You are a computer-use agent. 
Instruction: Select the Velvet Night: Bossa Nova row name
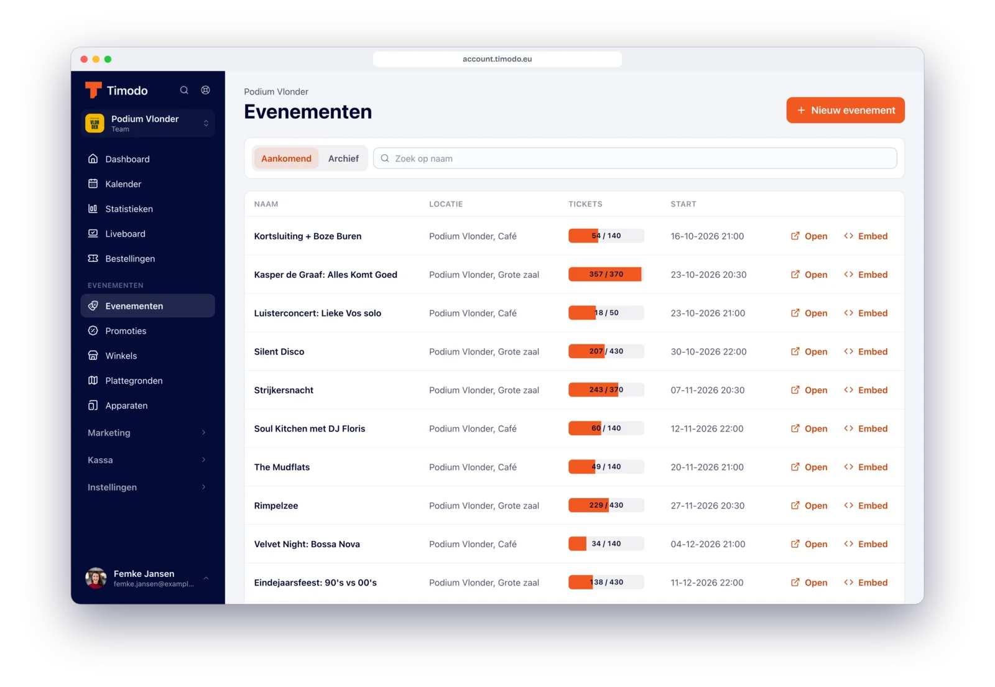307,544
